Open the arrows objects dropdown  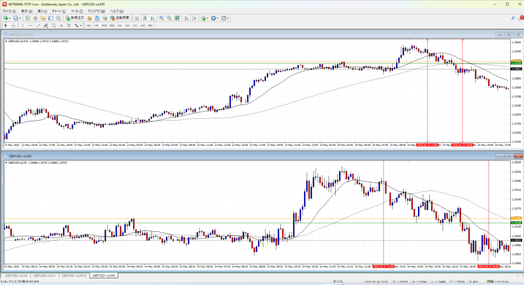pyautogui.click(x=81, y=25)
